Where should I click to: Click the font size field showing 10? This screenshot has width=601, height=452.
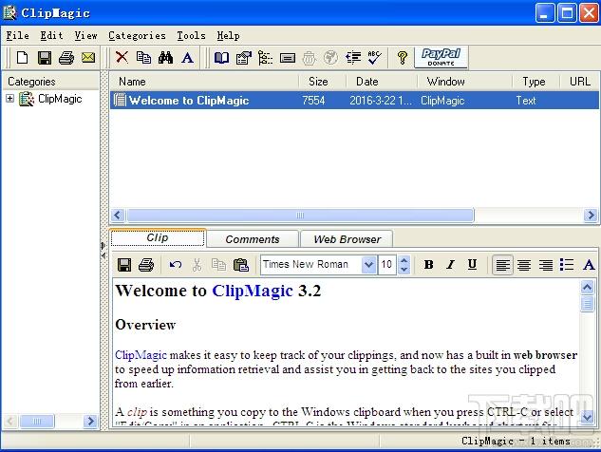tap(387, 265)
